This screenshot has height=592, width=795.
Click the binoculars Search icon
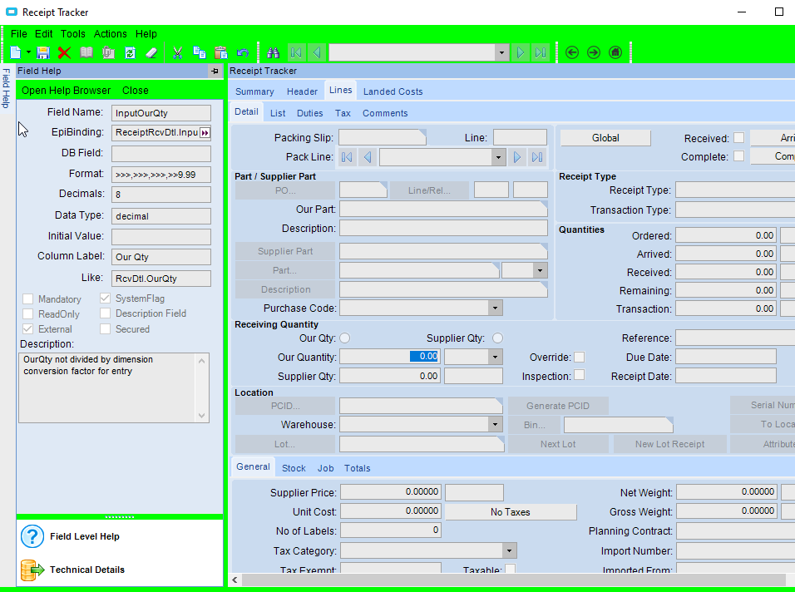click(x=273, y=52)
